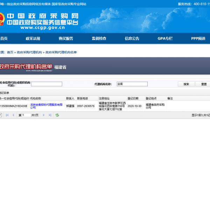This screenshot has width=210, height=210.
Task: Go to previous page arrow
Action: click(x=13, y=115)
